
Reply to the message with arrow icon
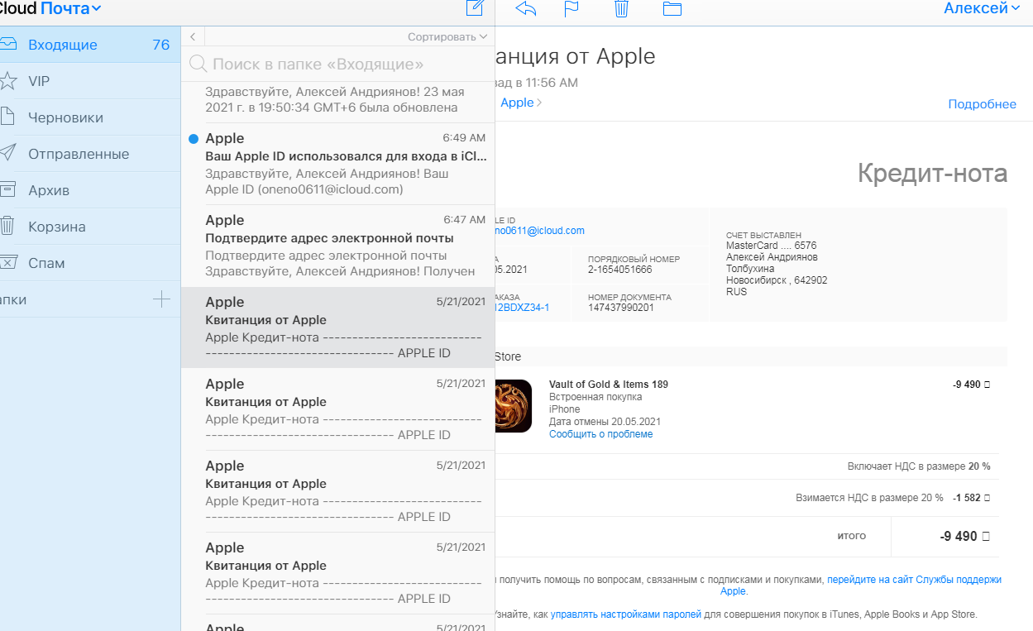click(x=526, y=8)
